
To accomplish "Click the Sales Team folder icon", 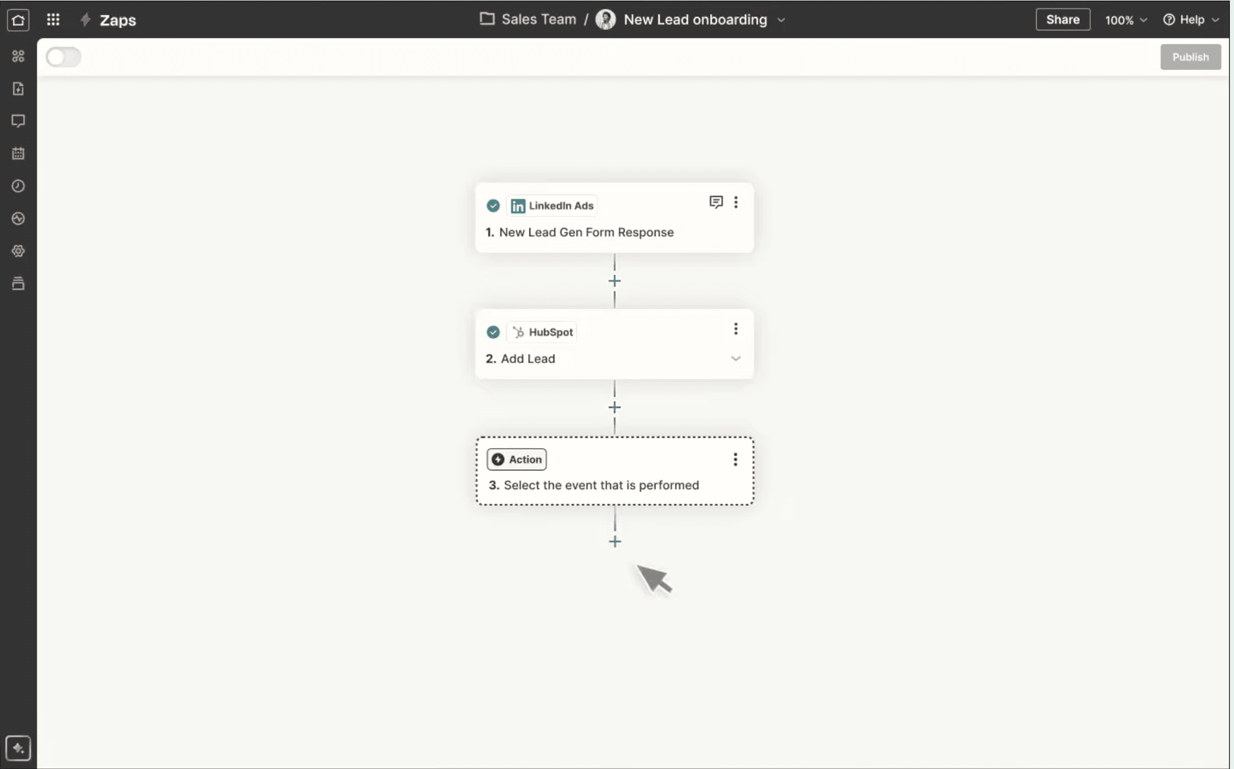I will click(487, 19).
